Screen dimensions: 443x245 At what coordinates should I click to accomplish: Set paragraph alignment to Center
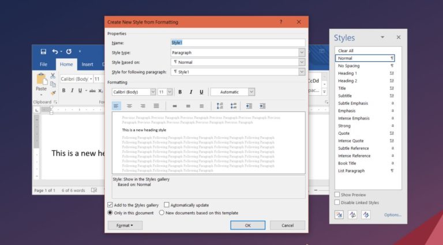(x=129, y=106)
